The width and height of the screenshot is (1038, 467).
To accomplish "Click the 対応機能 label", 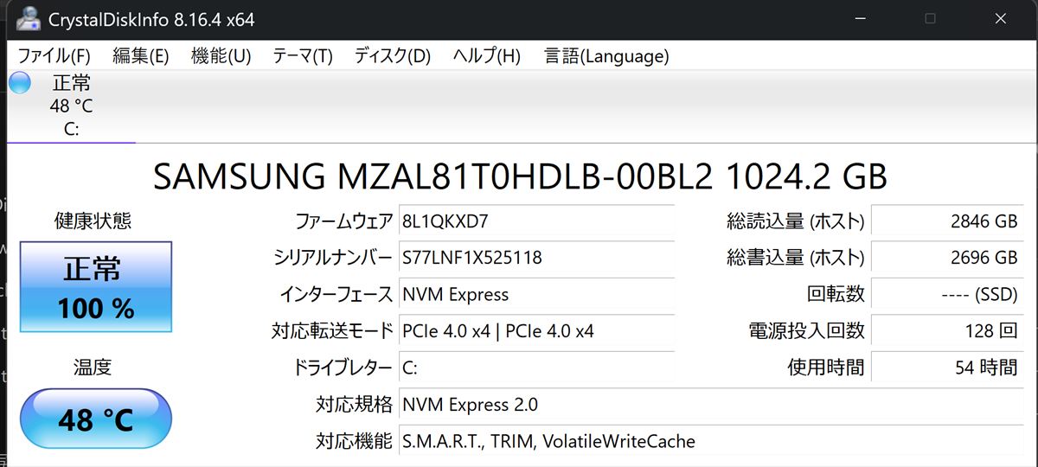I will (354, 441).
